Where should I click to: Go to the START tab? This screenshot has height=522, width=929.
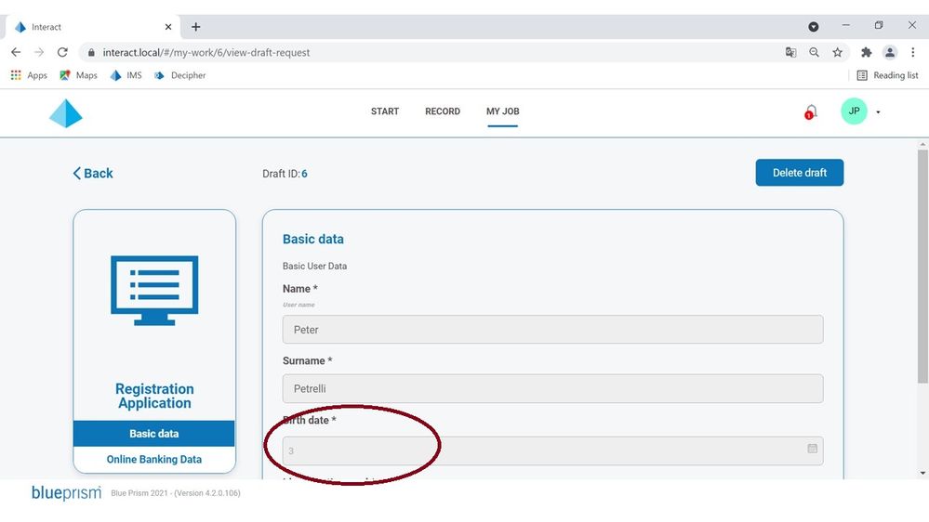coord(384,111)
